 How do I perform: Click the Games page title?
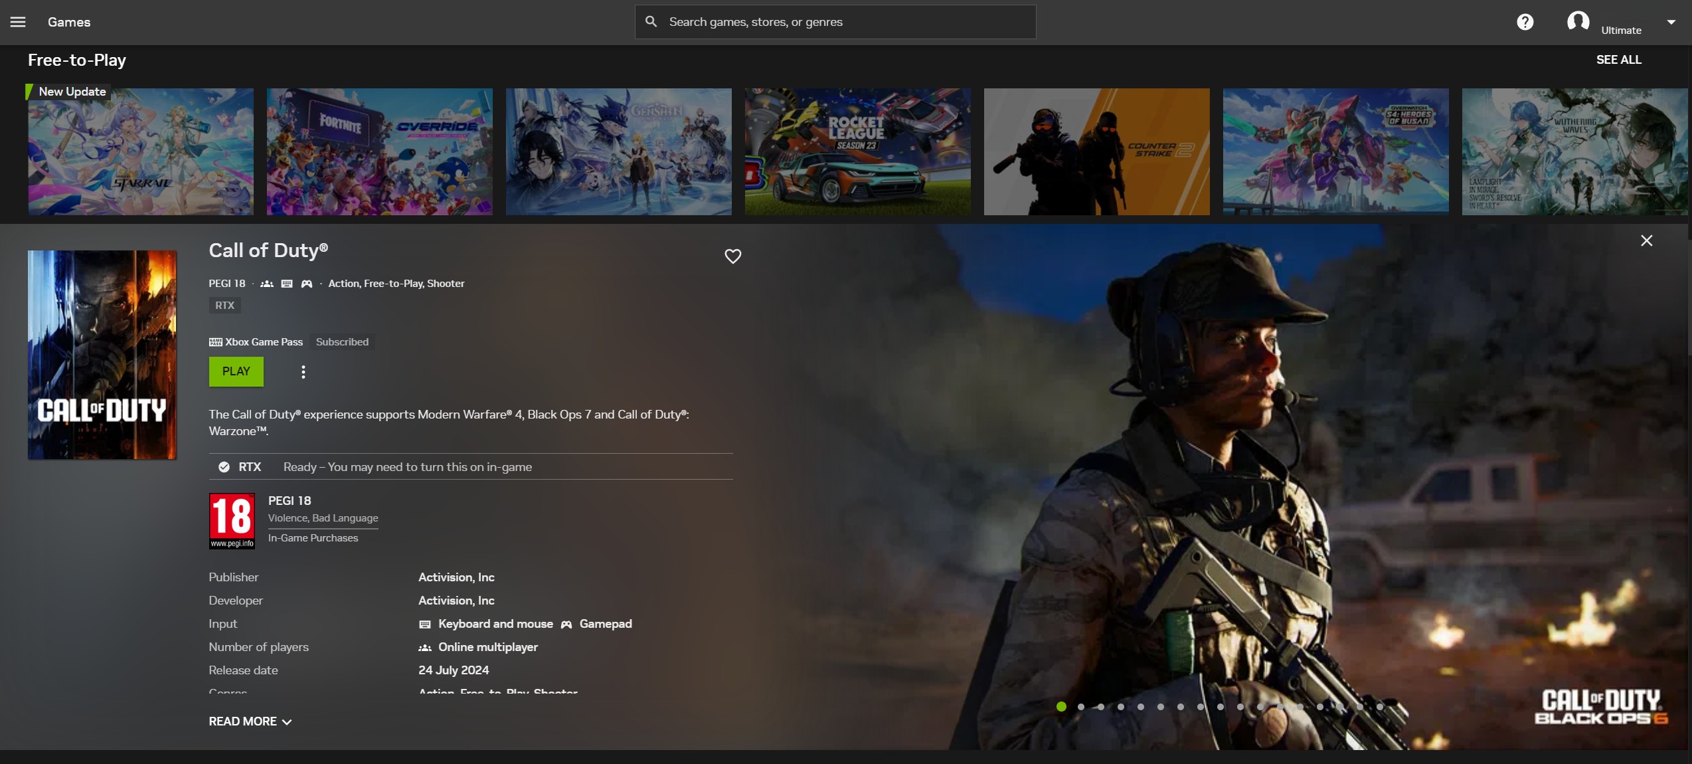tap(69, 22)
